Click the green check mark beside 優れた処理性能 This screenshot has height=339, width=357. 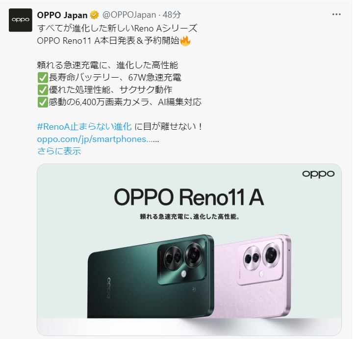[x=43, y=90]
